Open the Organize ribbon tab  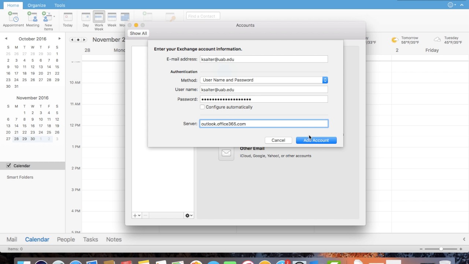[x=37, y=5]
